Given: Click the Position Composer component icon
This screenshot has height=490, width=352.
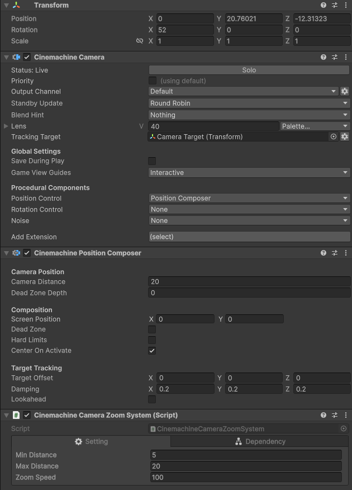Looking at the screenshot, I should point(16,253).
